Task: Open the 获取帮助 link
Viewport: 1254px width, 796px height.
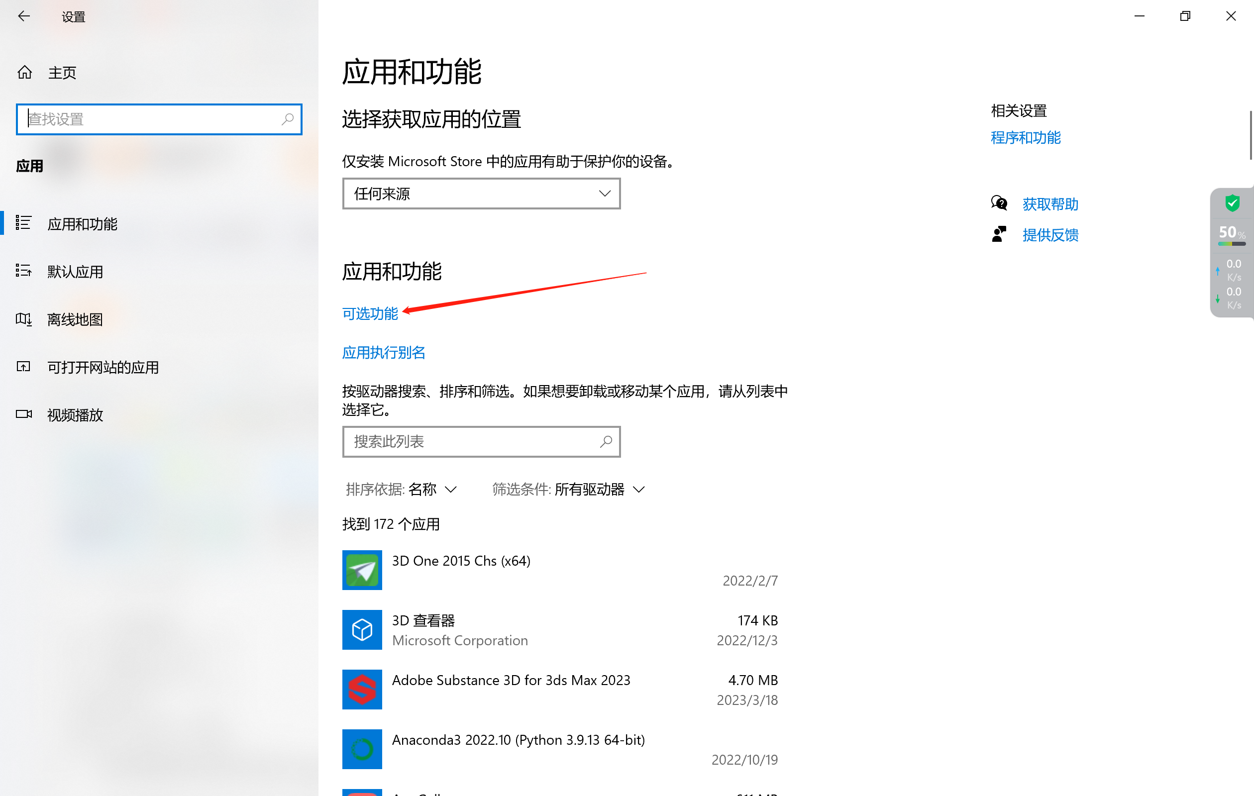Action: tap(1050, 204)
